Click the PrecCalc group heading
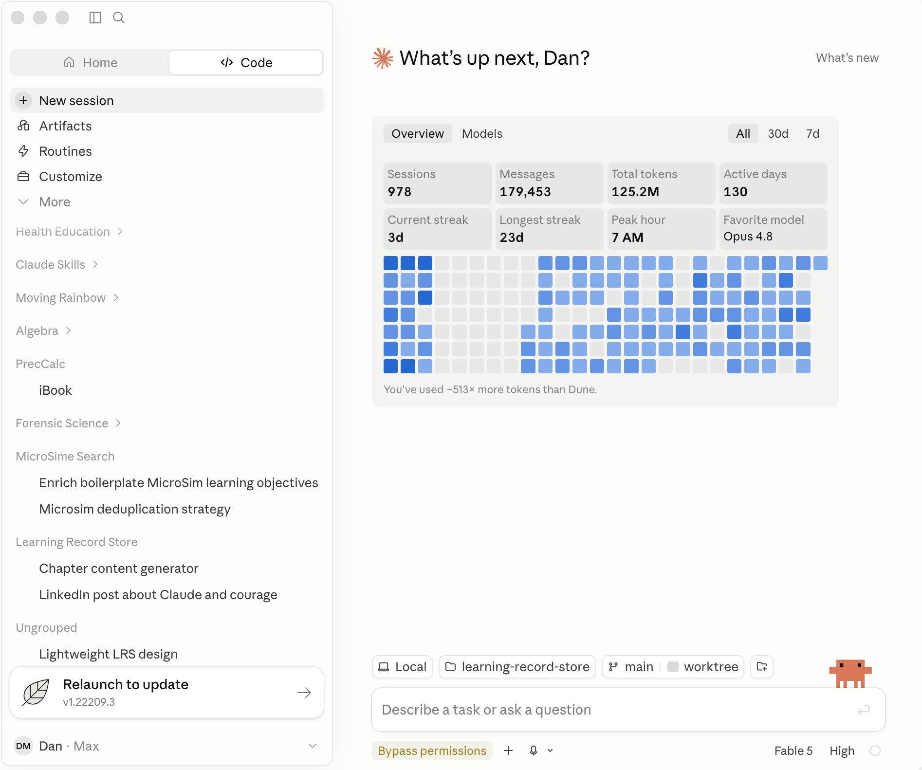 pyautogui.click(x=40, y=364)
